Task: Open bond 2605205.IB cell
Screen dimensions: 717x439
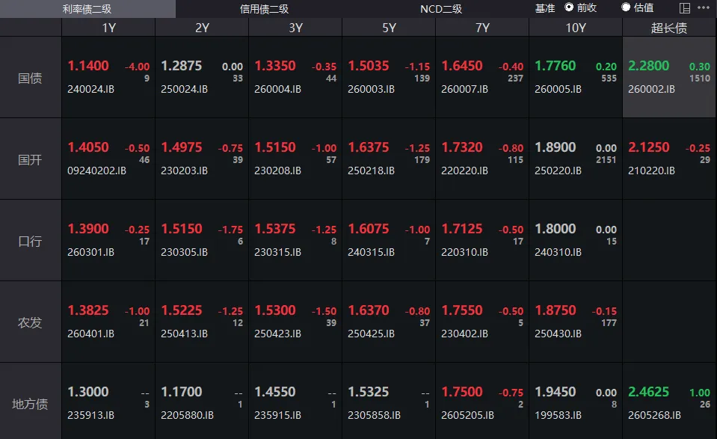Action: 482,401
